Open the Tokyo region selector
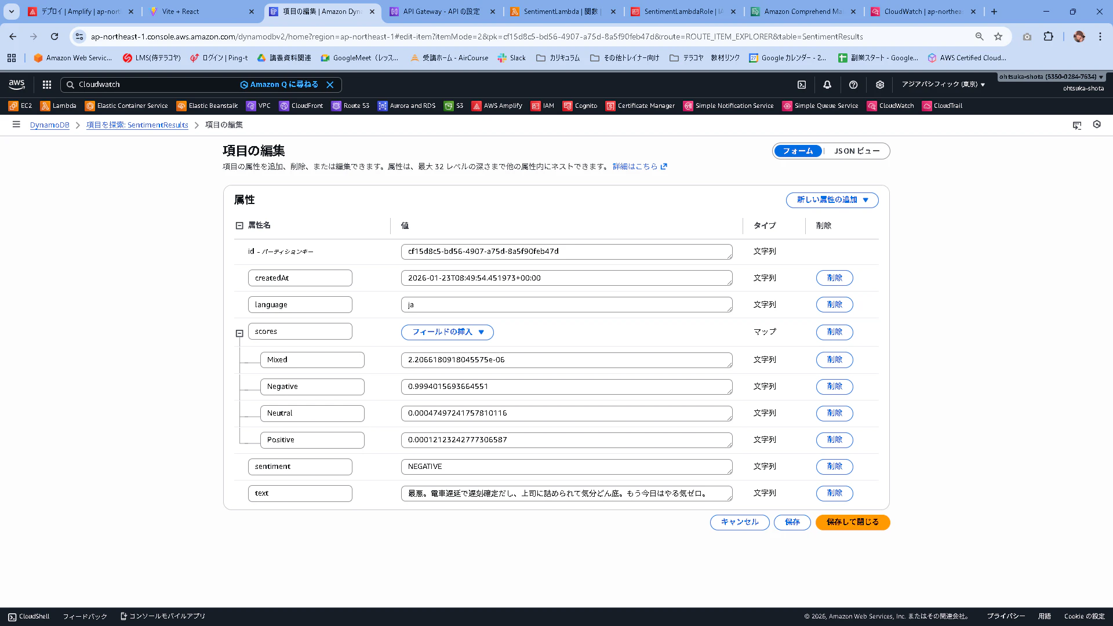The height and width of the screenshot is (626, 1113). [943, 85]
